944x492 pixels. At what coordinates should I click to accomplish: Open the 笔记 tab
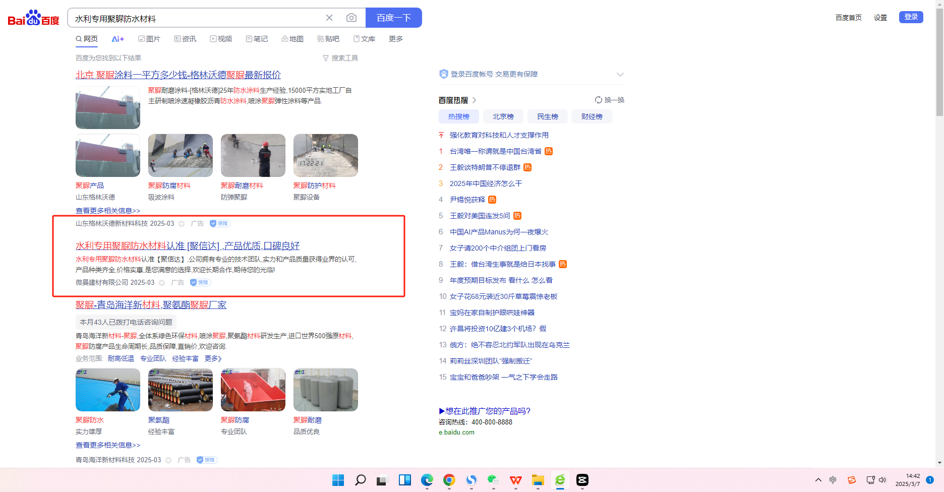coord(257,39)
